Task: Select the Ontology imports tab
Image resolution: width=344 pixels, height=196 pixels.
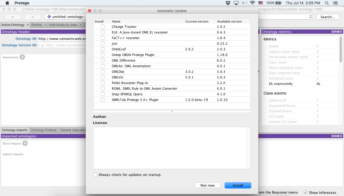Action: [15, 130]
